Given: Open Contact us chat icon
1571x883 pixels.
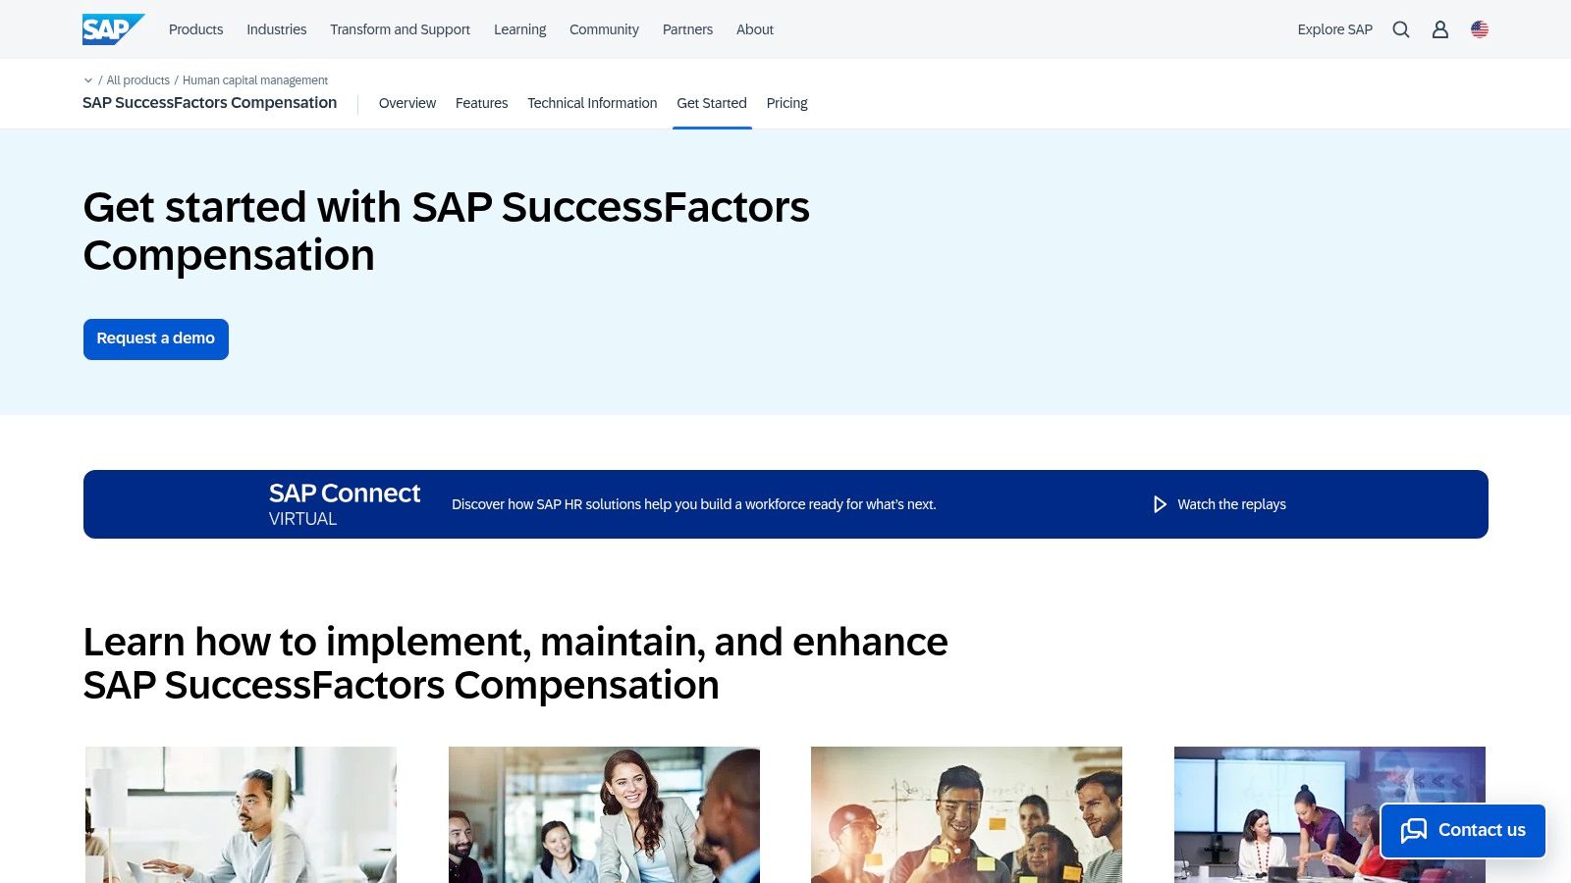Looking at the screenshot, I should click(x=1414, y=830).
